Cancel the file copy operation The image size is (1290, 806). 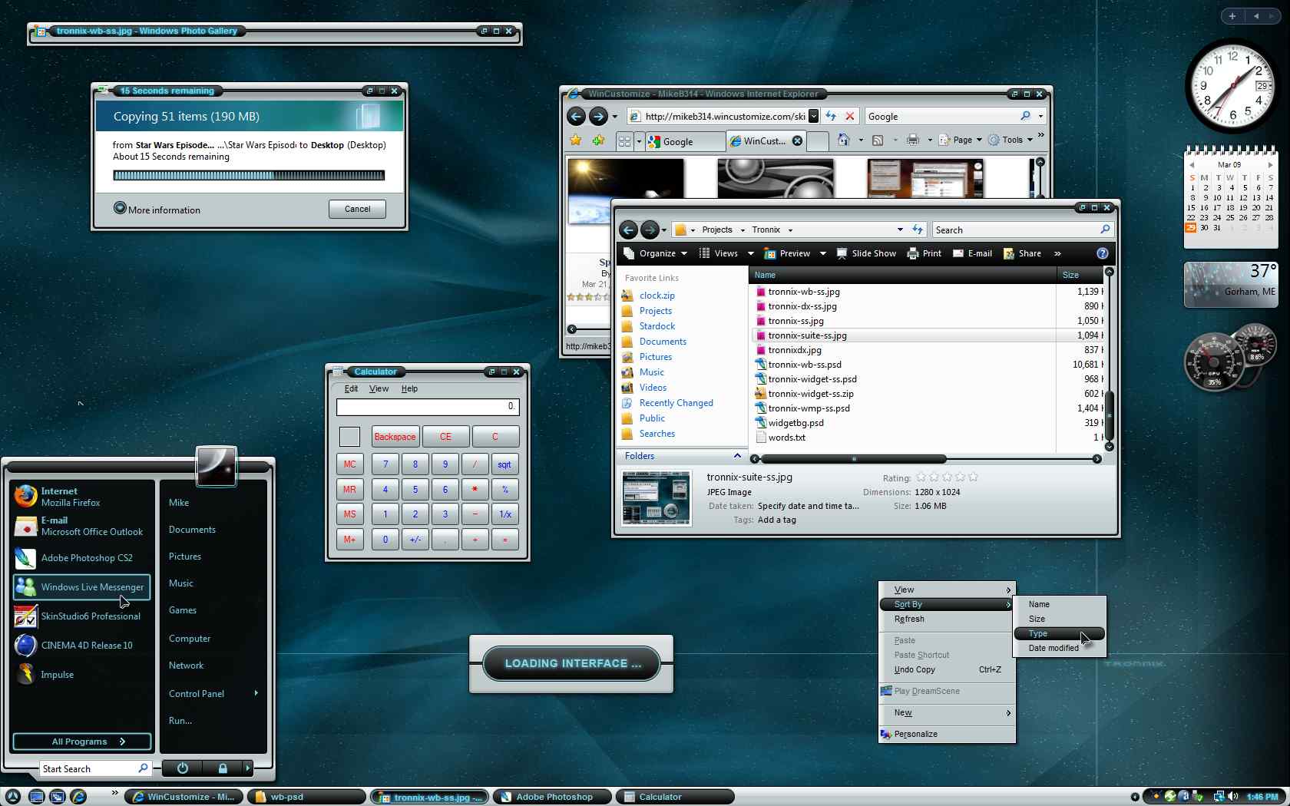pyautogui.click(x=357, y=209)
